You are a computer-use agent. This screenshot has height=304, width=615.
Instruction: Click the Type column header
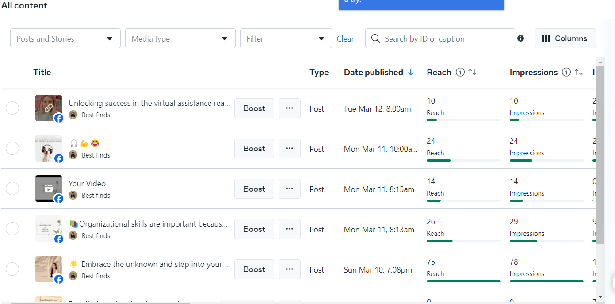tap(319, 73)
